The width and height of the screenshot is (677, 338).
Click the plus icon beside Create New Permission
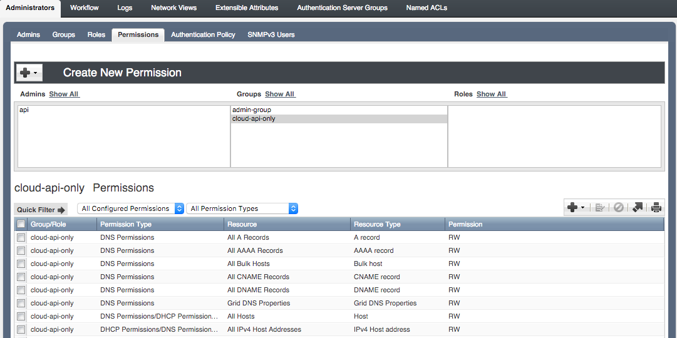25,73
